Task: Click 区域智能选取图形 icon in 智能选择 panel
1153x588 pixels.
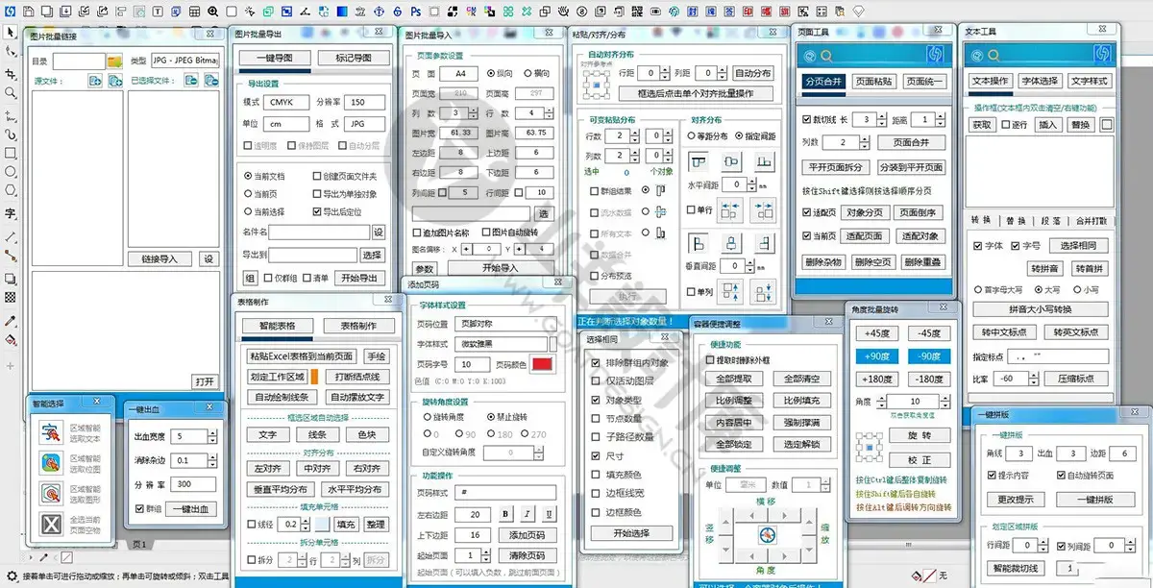Action: (50, 494)
